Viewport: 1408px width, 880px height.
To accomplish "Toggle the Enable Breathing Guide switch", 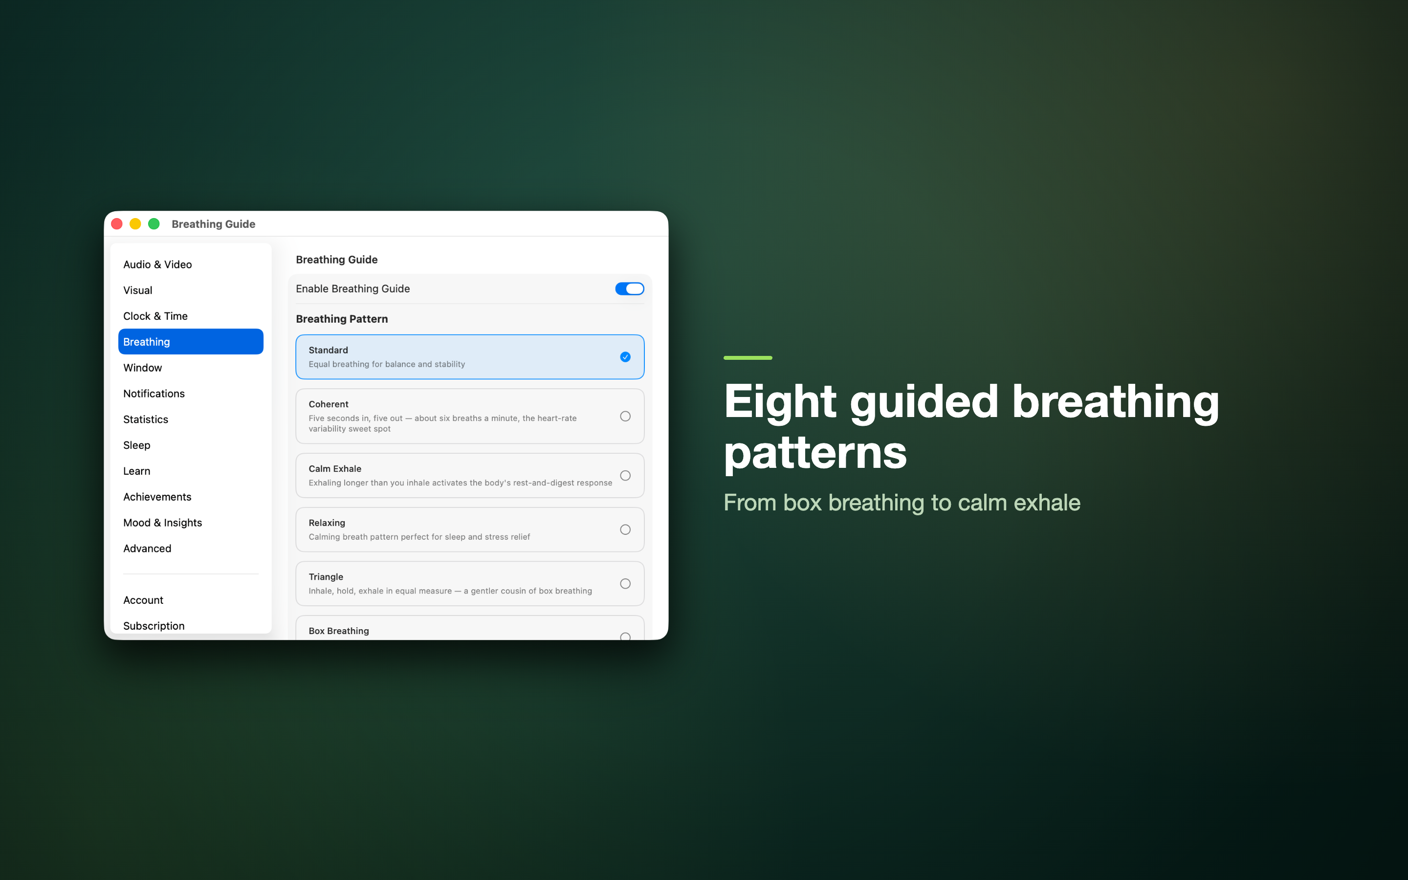I will point(629,288).
